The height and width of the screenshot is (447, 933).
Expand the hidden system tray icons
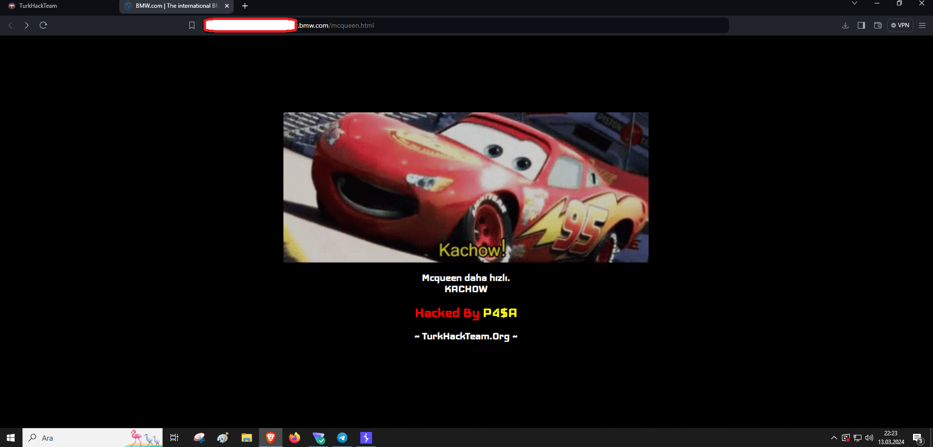[x=834, y=438]
